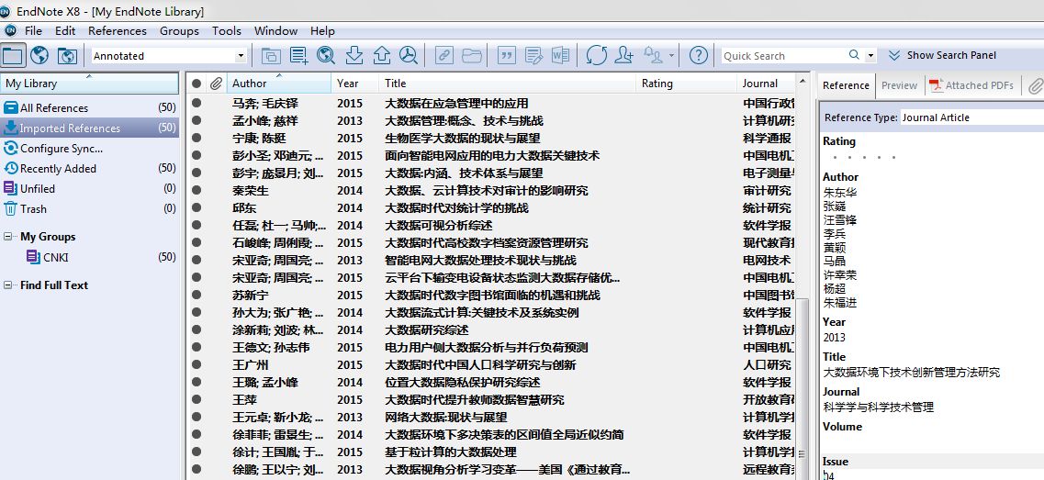The height and width of the screenshot is (480, 1044).
Task: Toggle read status dot for 宁康; 陈挺 row
Action: pos(196,138)
